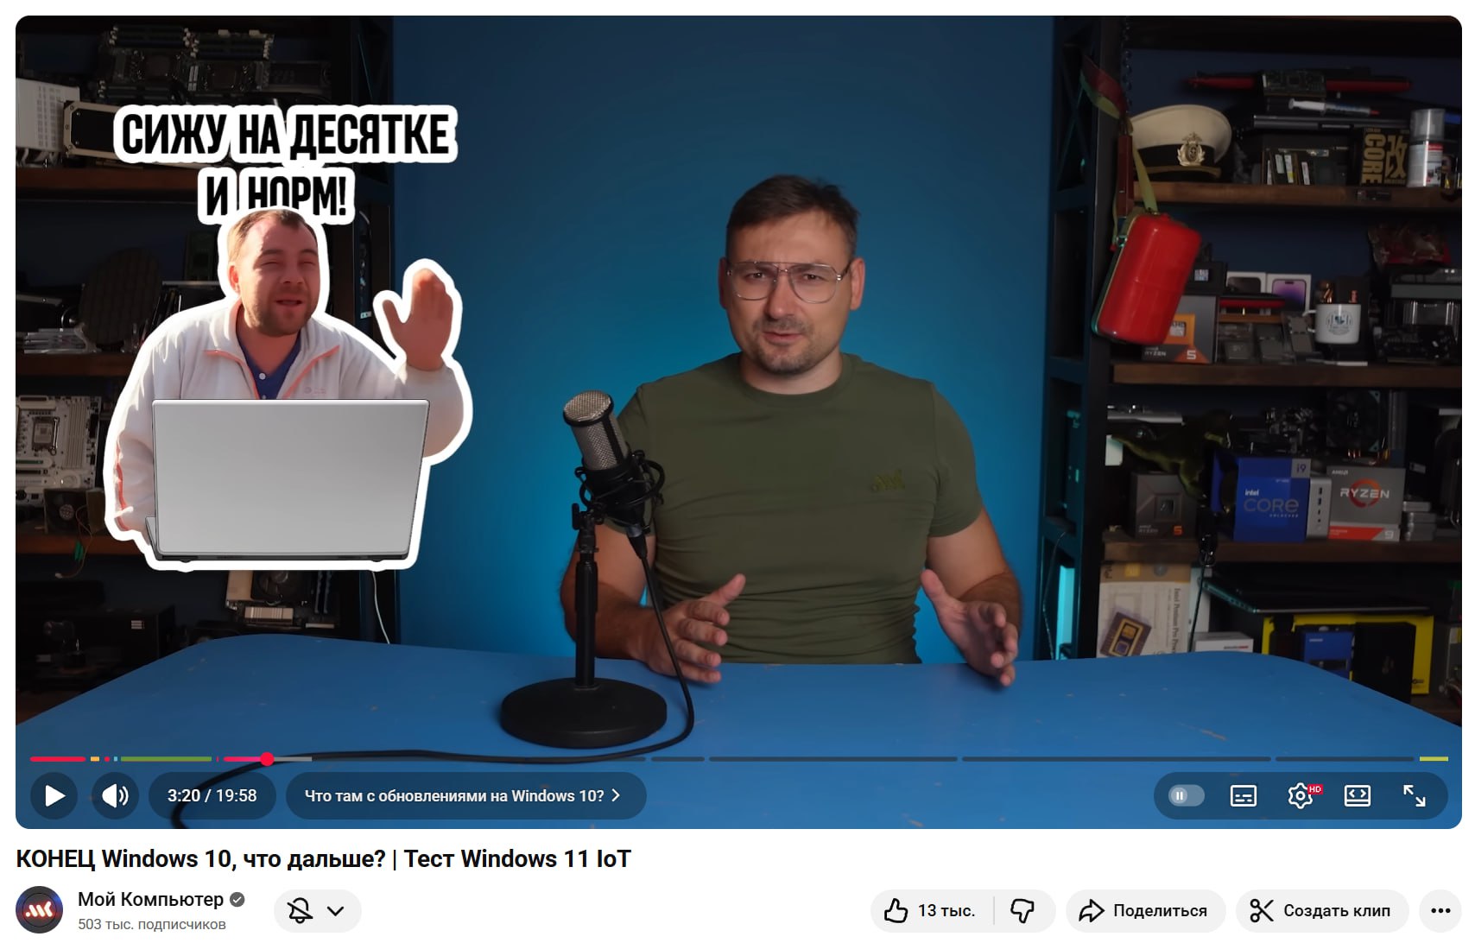Expand chapter 'Что там с обновлениями на Windows 10?'

tap(464, 795)
